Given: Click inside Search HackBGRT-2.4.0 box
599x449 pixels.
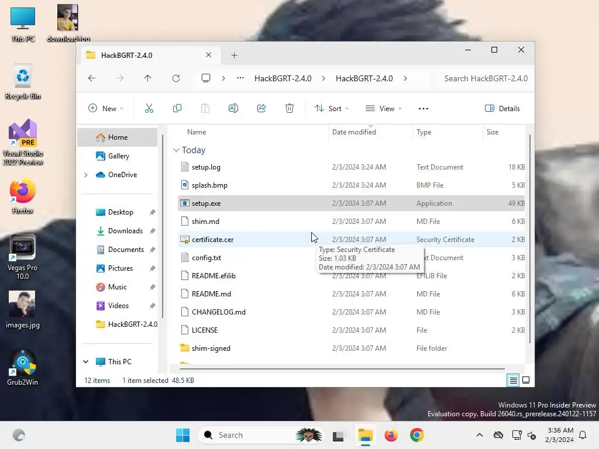Looking at the screenshot, I should [484, 78].
